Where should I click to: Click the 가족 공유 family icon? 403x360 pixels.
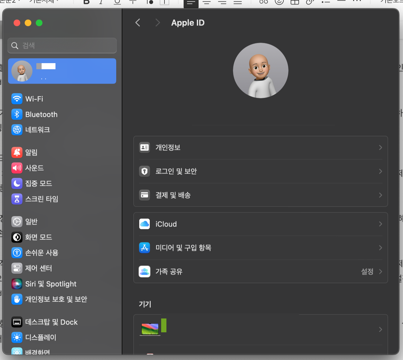click(x=145, y=272)
